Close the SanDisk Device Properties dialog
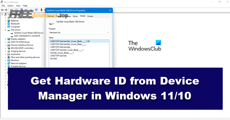This screenshot has height=120, width=230. 110,10
